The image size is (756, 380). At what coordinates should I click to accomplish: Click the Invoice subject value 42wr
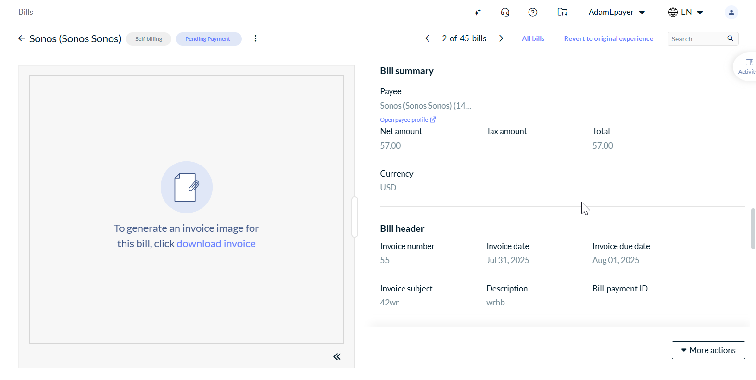point(390,303)
